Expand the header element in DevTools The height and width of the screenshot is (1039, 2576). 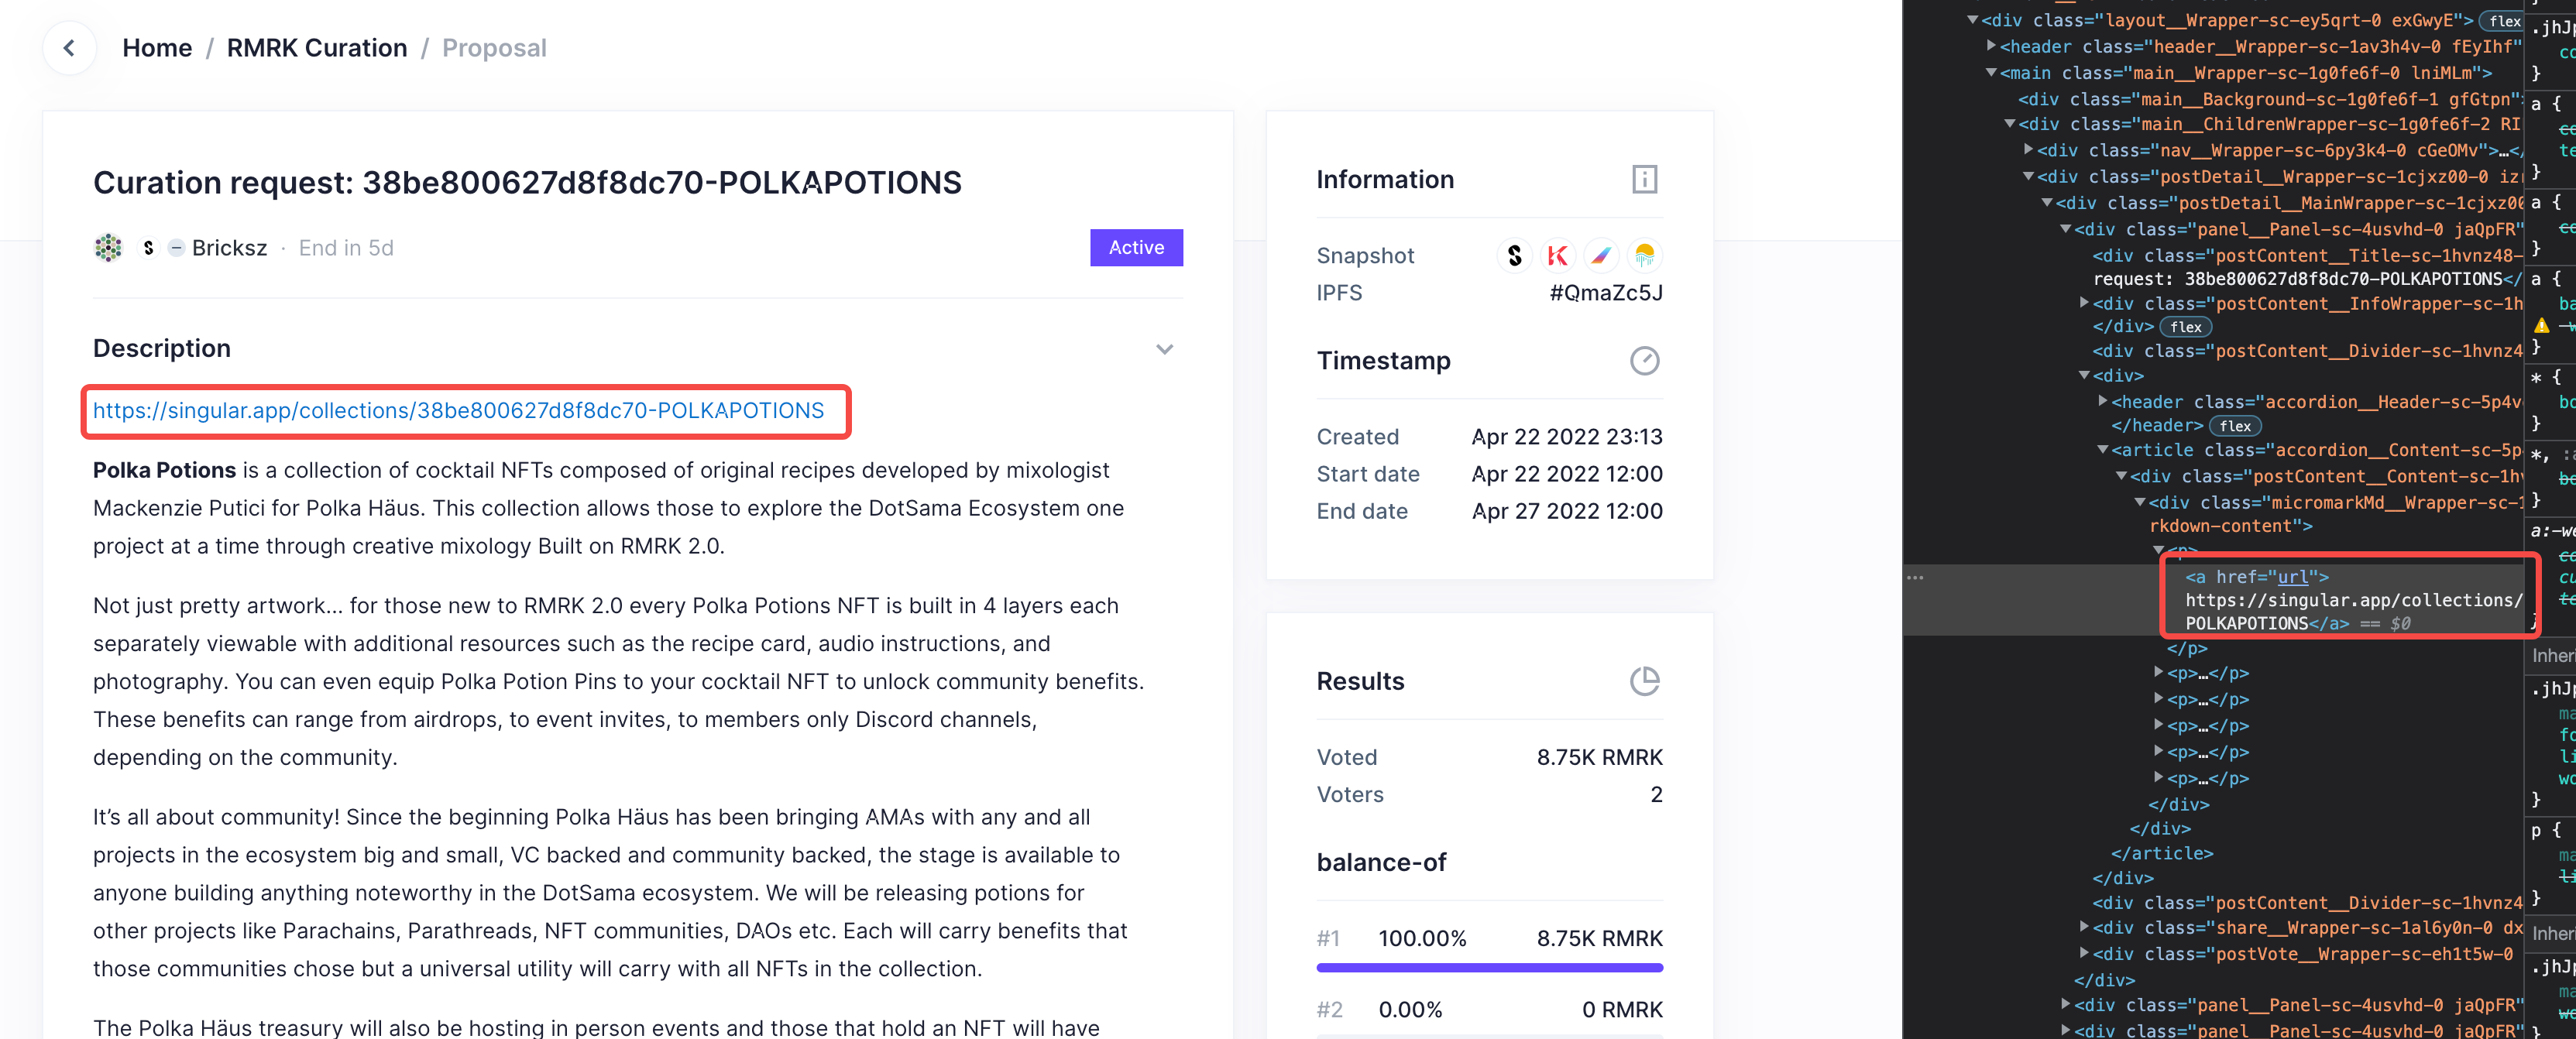point(1991,46)
